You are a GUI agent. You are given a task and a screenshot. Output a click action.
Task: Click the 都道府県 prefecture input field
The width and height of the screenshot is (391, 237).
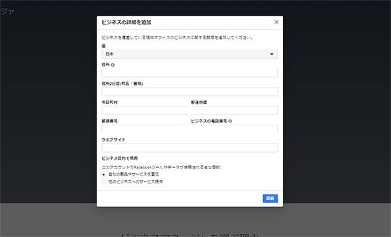click(235, 110)
